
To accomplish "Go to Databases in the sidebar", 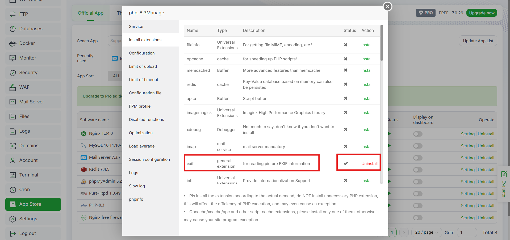I will 33,29.
